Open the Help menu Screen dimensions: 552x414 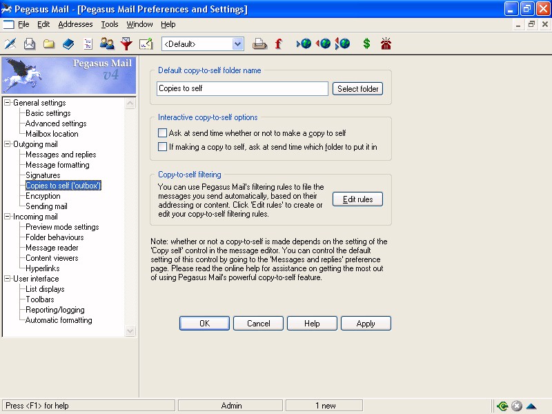168,24
